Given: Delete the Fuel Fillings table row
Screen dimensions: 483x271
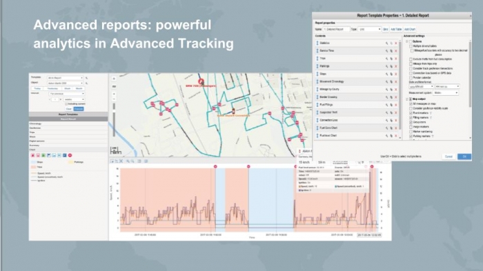Looking at the screenshot, I should (x=396, y=105).
